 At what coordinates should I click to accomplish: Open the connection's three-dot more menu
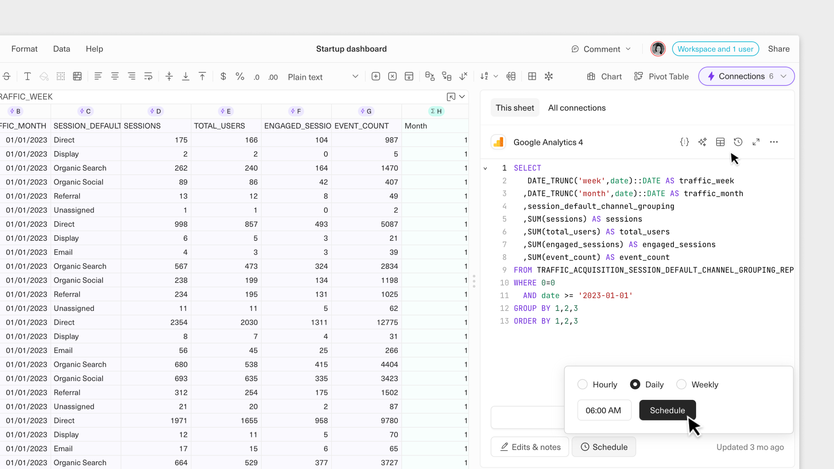774,142
